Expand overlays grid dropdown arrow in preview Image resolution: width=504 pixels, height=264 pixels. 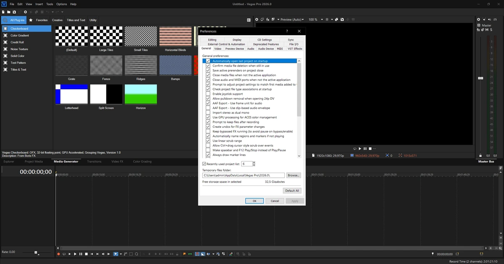[x=332, y=19]
